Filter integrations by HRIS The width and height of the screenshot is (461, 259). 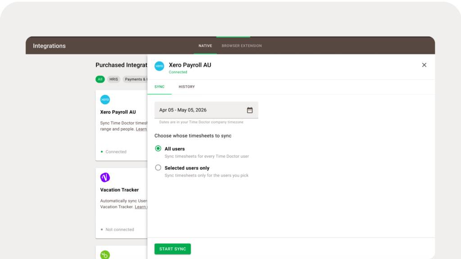pyautogui.click(x=114, y=79)
